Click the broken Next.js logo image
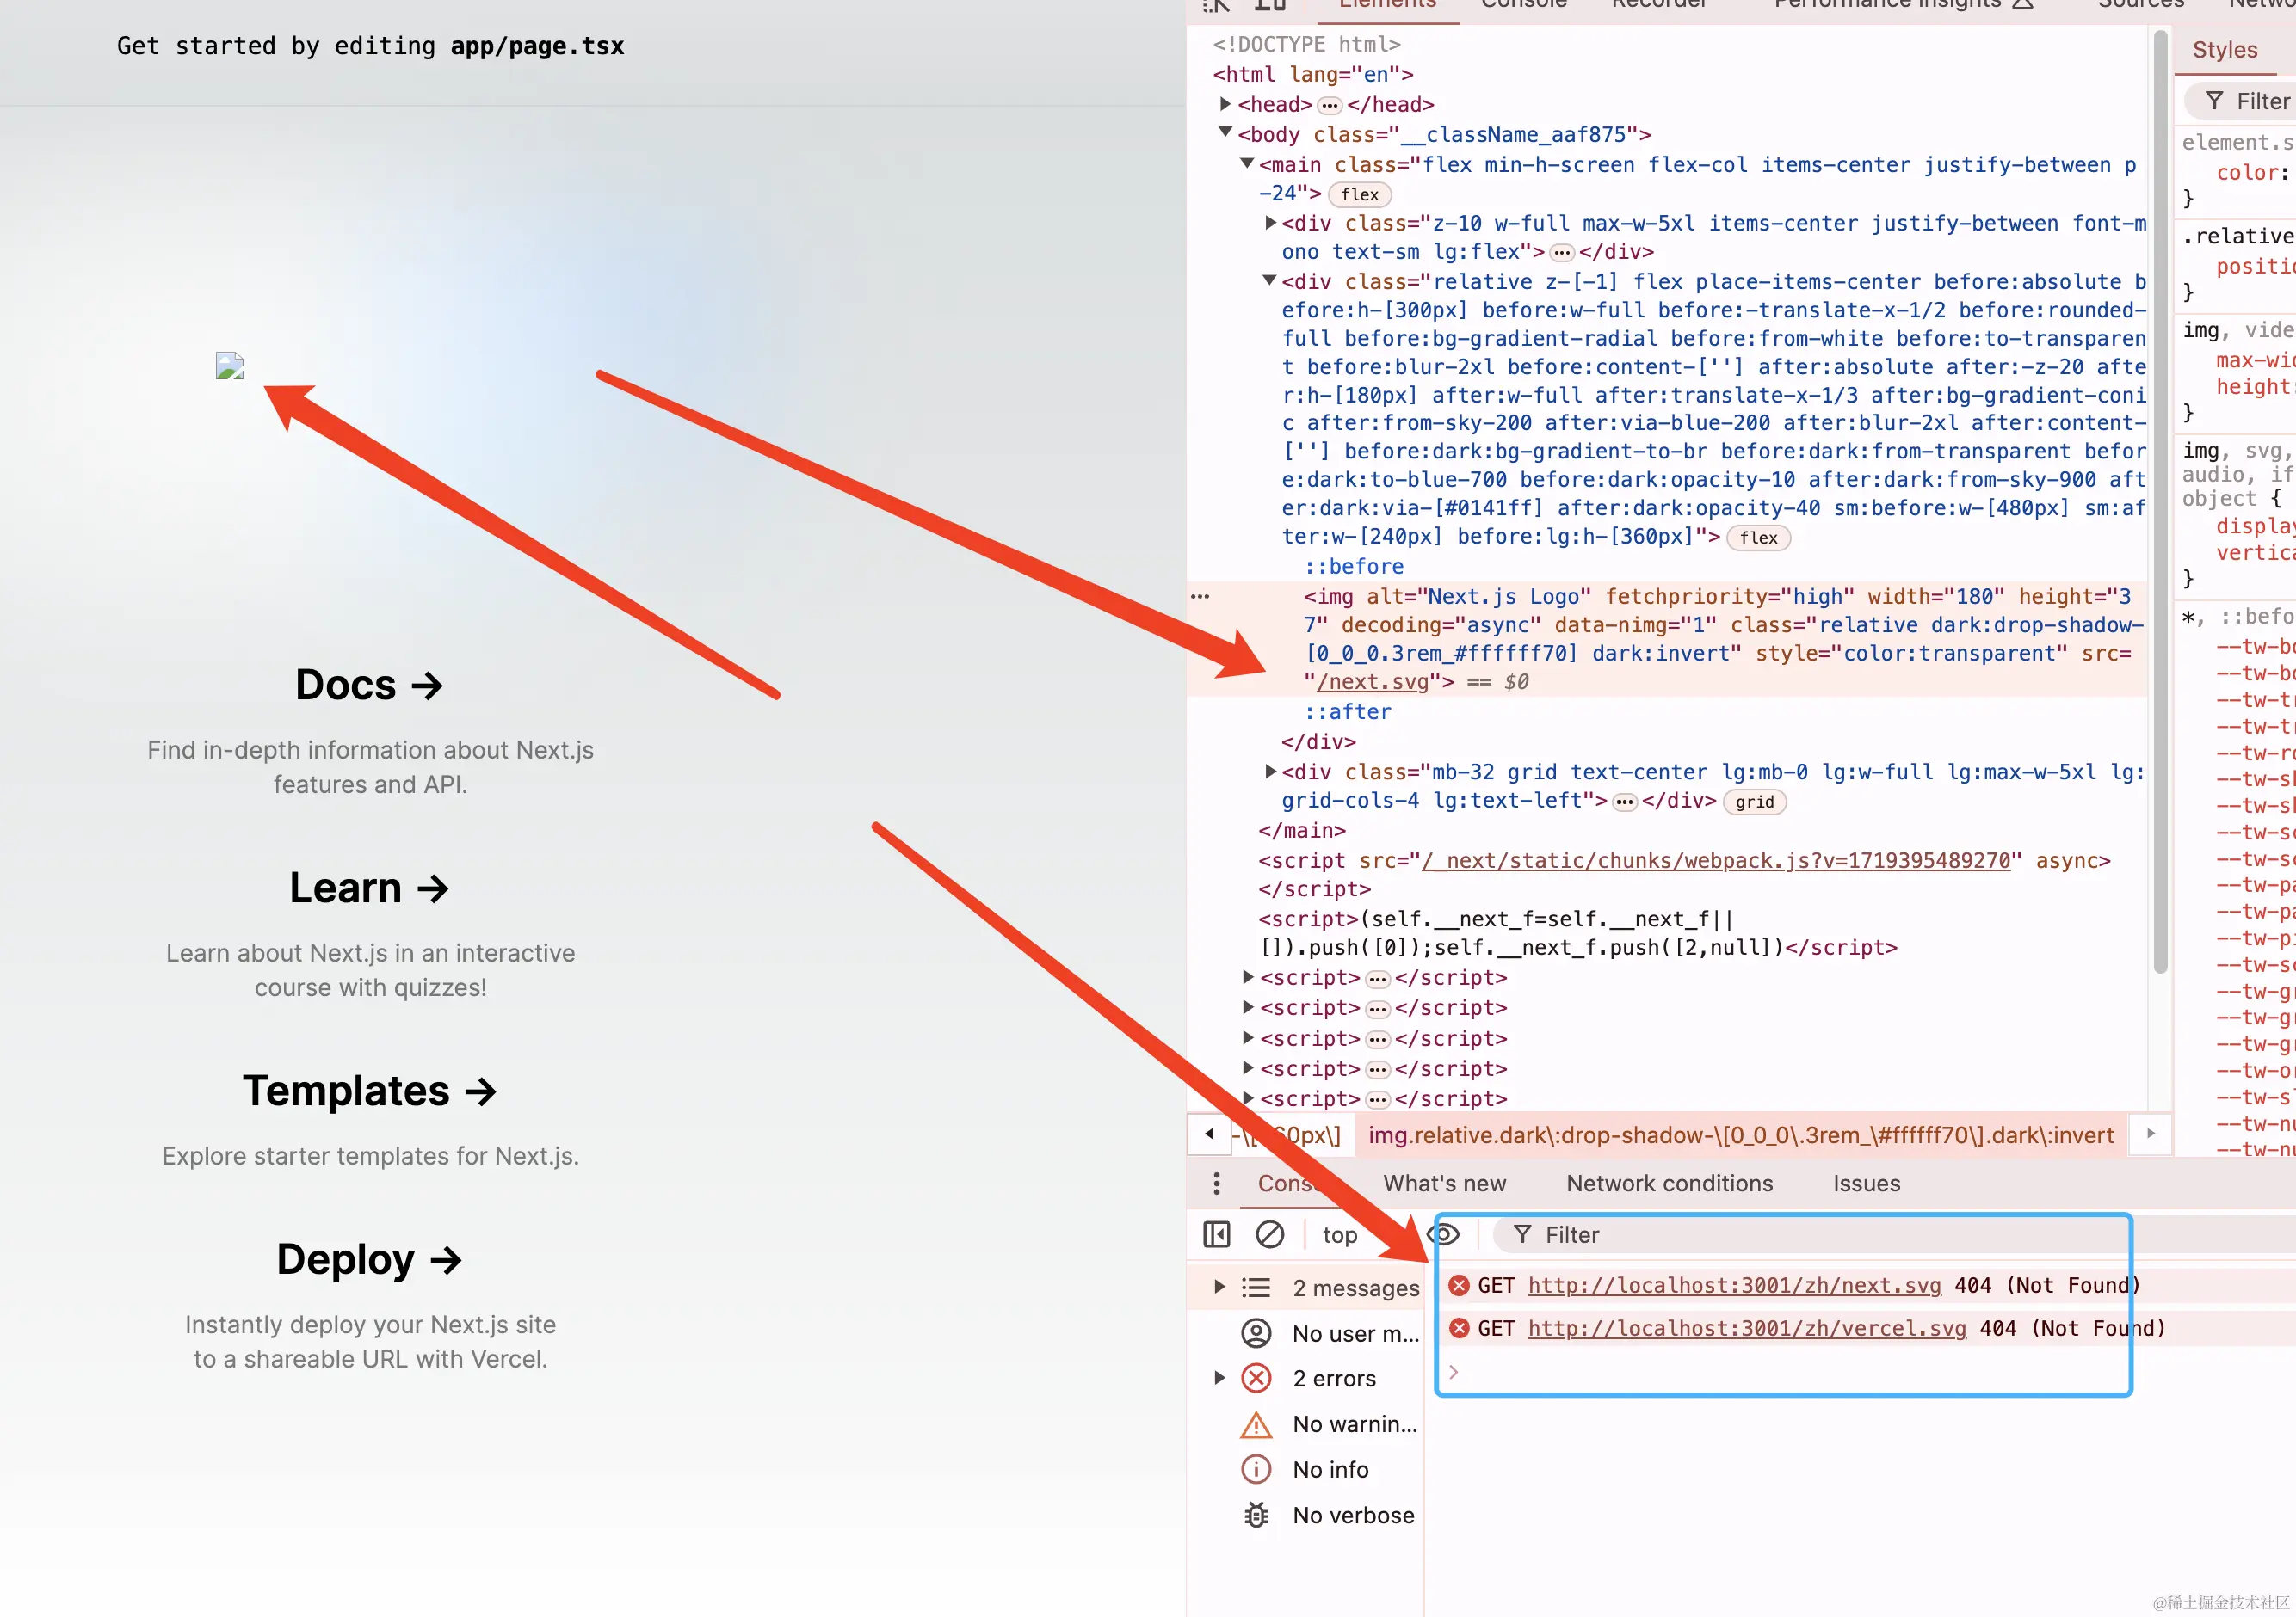 point(230,366)
